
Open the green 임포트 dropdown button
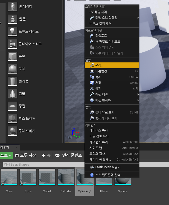pos(6,155)
